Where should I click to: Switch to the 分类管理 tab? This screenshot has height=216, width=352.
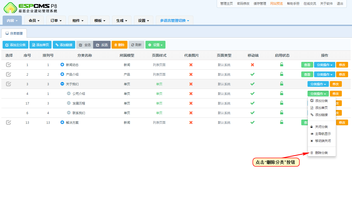point(14,34)
